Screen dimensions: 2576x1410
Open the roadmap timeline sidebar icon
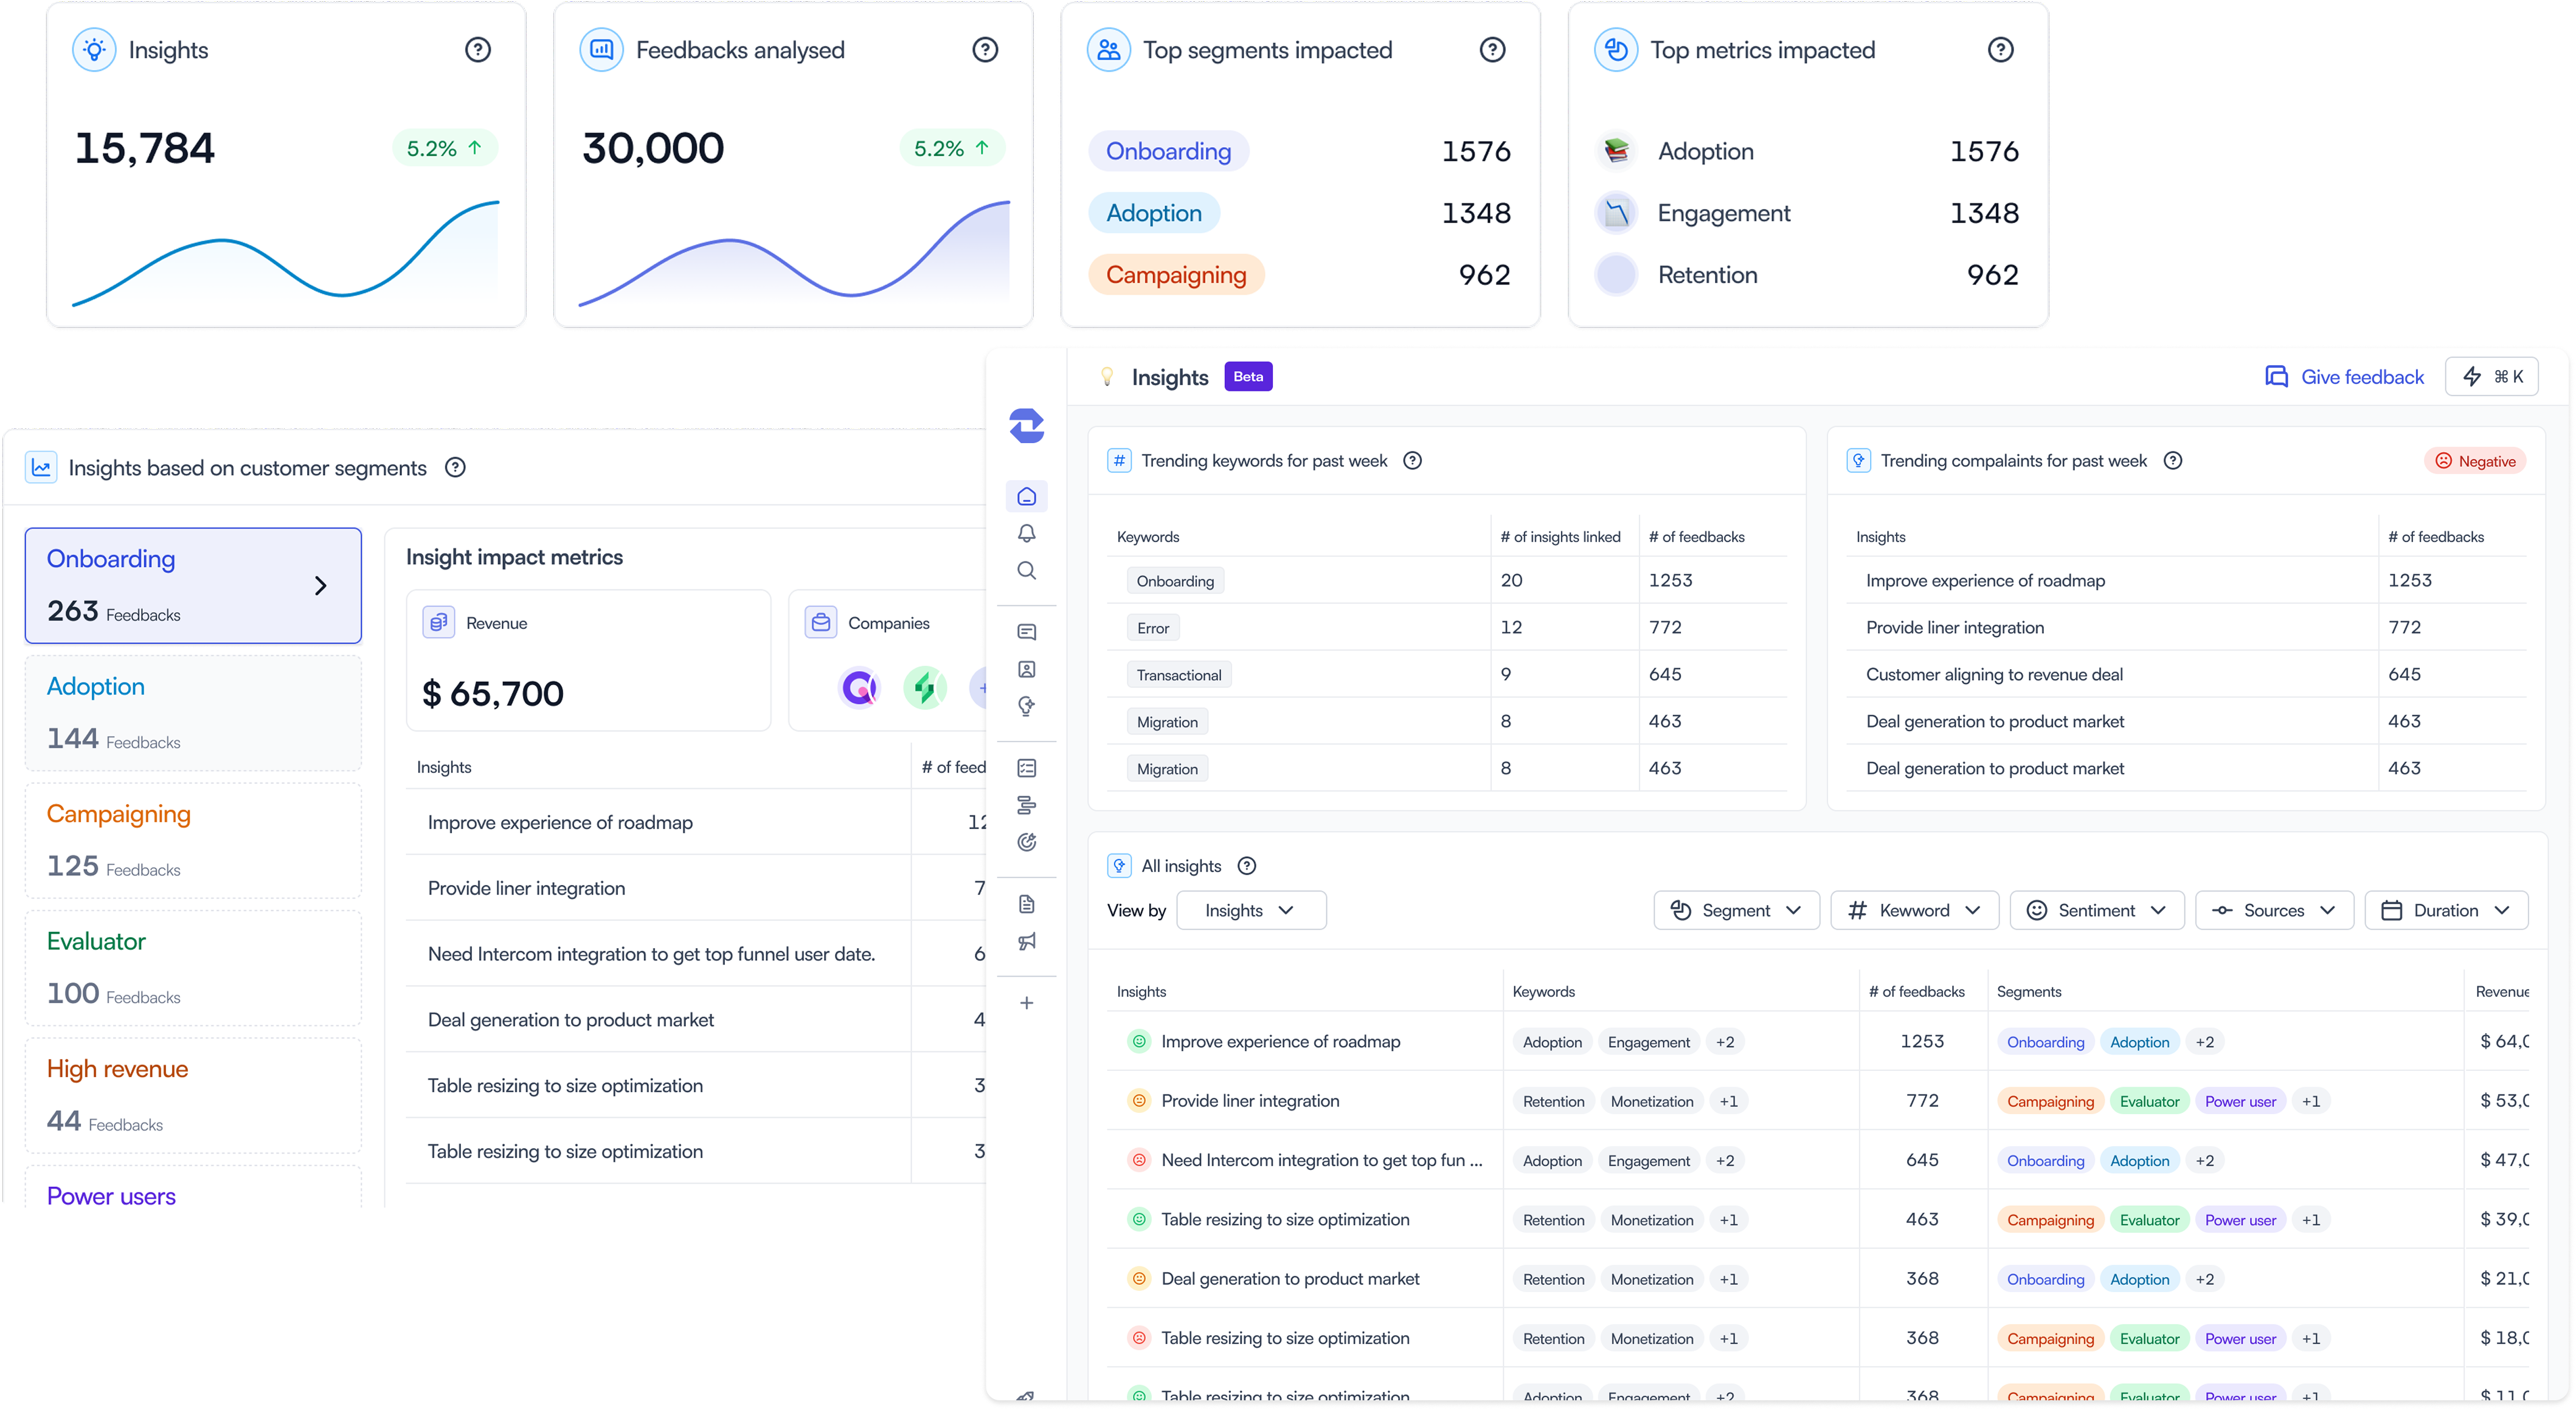[x=1026, y=805]
